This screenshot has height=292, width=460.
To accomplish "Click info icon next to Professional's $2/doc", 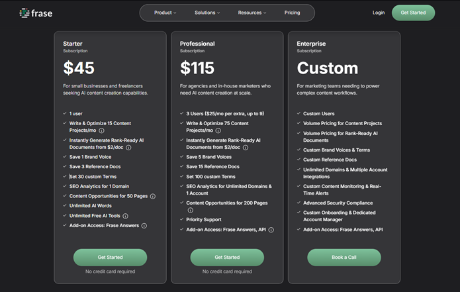I will click(x=245, y=148).
